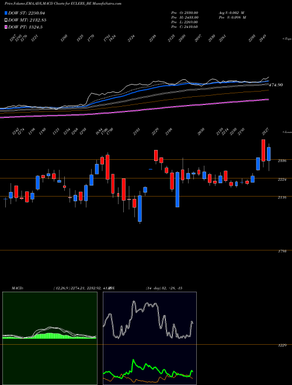
Task: Click the blue DOW ST legend swatch
Action: pos(6,13)
